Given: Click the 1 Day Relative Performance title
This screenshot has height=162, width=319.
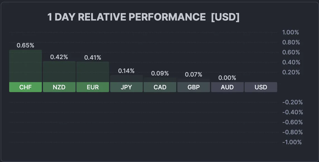Looking at the screenshot, I should click(143, 17).
